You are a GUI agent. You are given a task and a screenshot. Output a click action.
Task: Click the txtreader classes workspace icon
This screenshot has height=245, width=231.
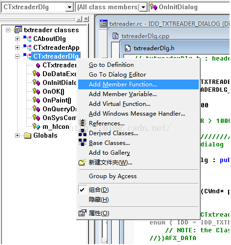pyautogui.click(x=18, y=30)
